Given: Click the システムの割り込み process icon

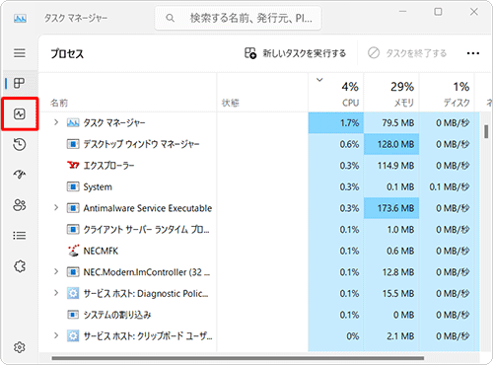Looking at the screenshot, I should click(73, 315).
